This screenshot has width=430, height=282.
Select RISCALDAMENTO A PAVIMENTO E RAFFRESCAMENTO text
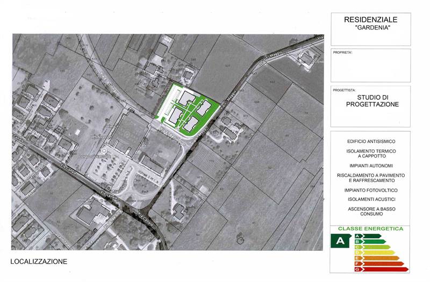[371, 178]
